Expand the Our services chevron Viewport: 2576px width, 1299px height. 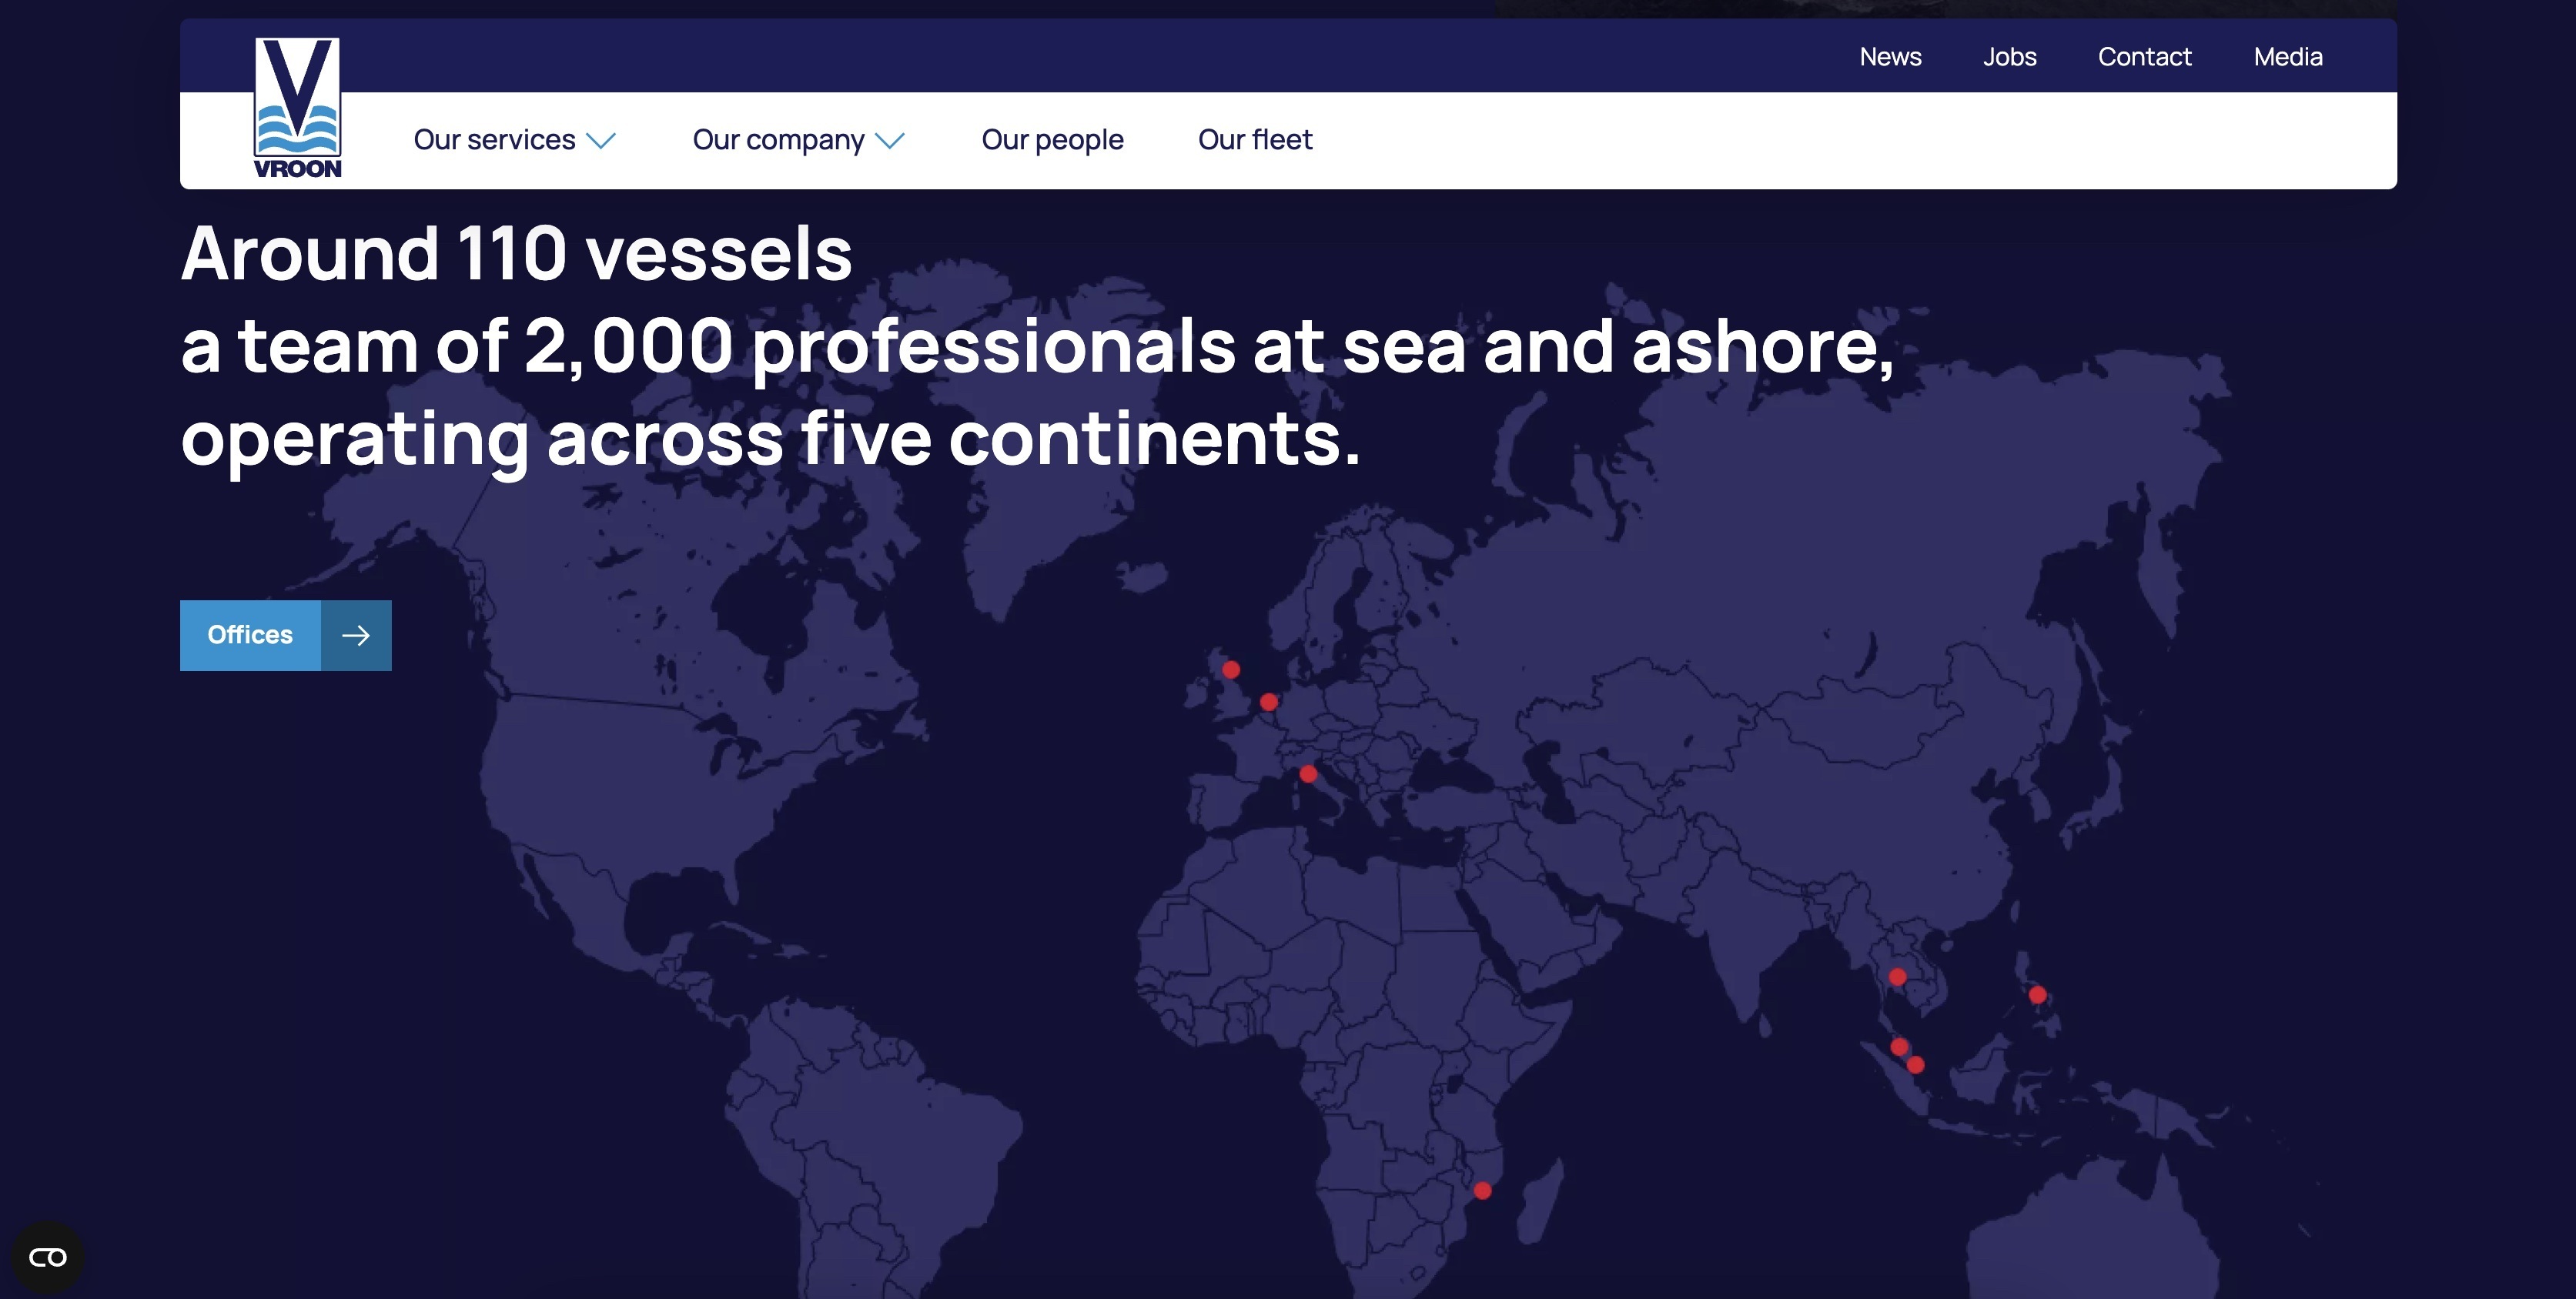(x=601, y=141)
